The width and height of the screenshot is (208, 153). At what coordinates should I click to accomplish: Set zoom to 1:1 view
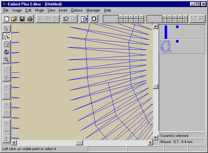[84, 19]
